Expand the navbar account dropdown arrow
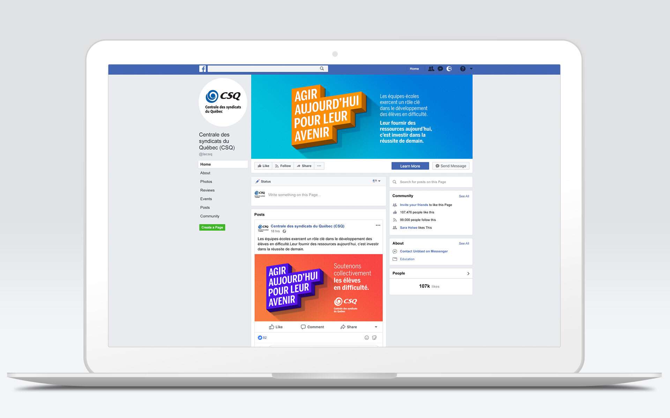670x418 pixels. 472,69
